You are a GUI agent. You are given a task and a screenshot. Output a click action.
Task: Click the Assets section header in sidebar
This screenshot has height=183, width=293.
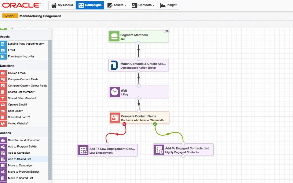(5, 37)
